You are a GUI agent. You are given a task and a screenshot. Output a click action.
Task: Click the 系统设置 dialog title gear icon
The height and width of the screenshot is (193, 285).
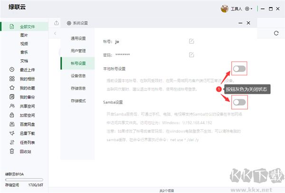(x=69, y=23)
